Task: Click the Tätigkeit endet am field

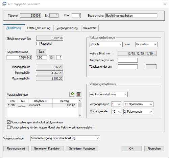Action: 127,67
